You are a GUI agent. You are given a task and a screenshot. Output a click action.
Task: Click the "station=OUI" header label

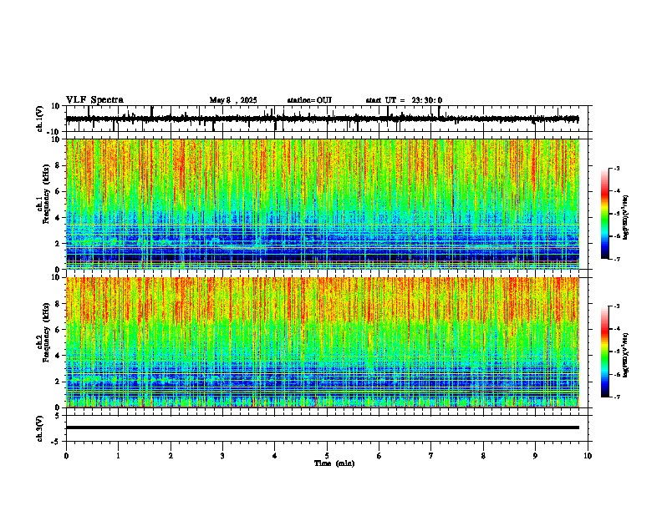point(309,100)
